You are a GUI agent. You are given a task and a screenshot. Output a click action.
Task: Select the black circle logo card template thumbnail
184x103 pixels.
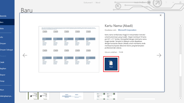38,96
